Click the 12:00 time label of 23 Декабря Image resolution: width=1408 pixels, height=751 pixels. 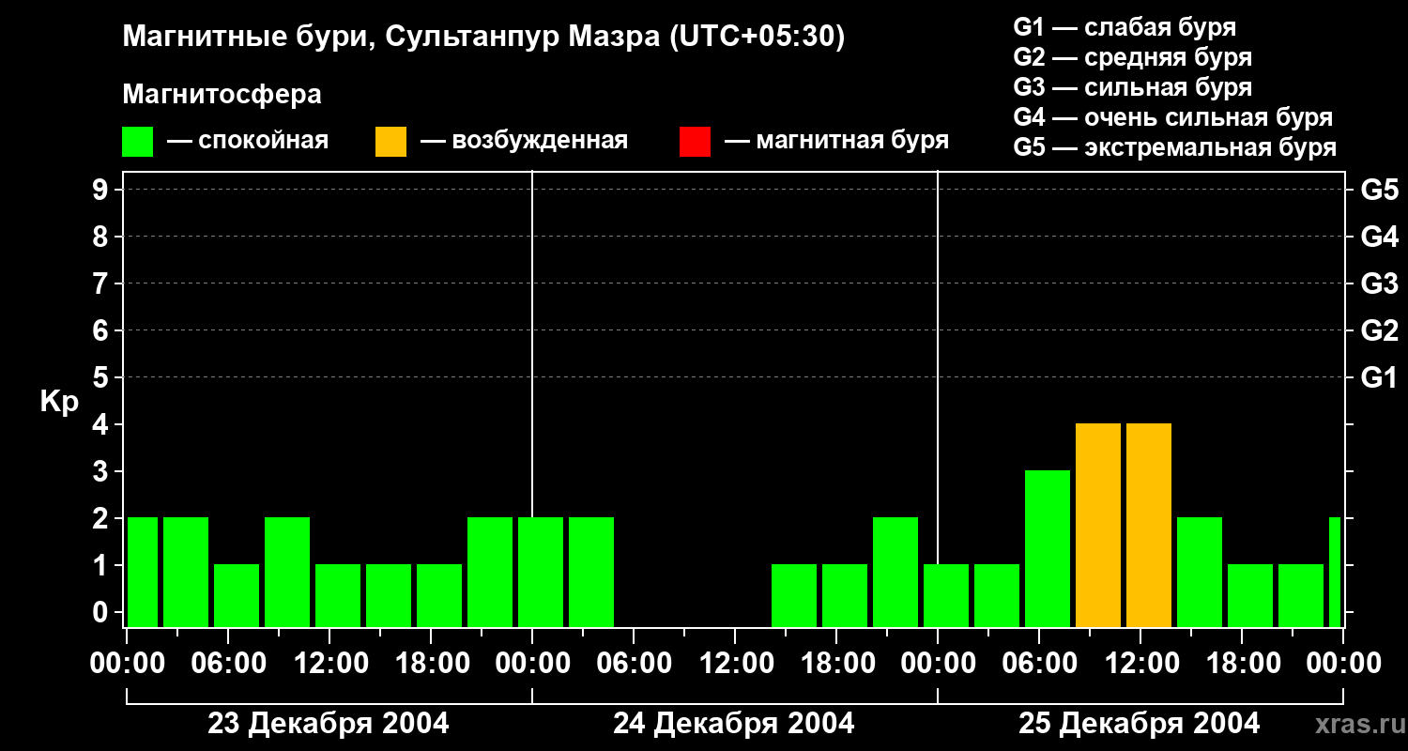(x=329, y=664)
